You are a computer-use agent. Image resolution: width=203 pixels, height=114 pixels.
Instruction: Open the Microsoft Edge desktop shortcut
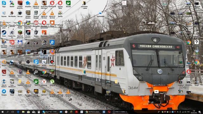pos(52,42)
